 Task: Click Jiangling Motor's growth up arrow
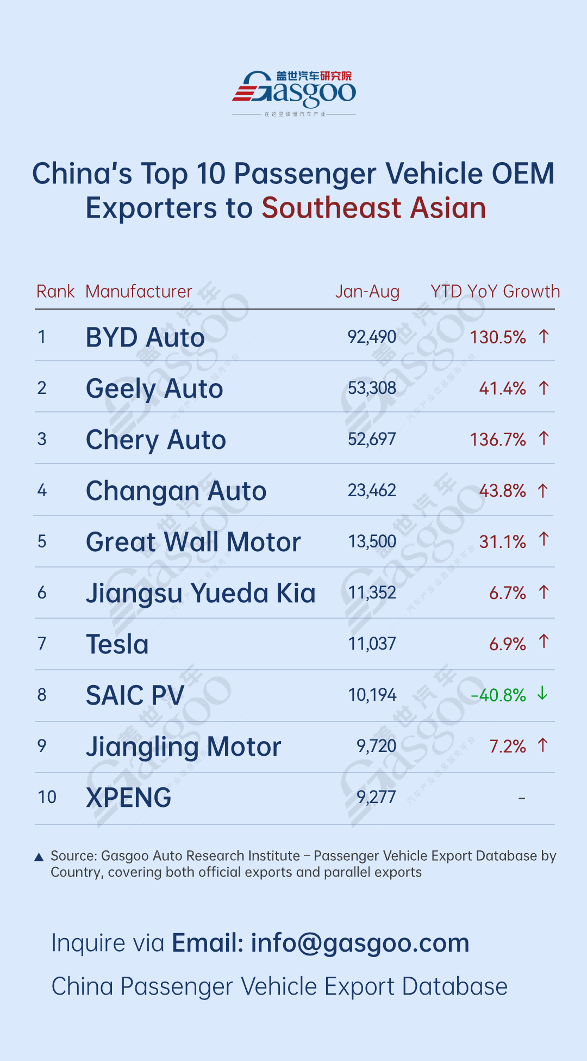(x=542, y=745)
